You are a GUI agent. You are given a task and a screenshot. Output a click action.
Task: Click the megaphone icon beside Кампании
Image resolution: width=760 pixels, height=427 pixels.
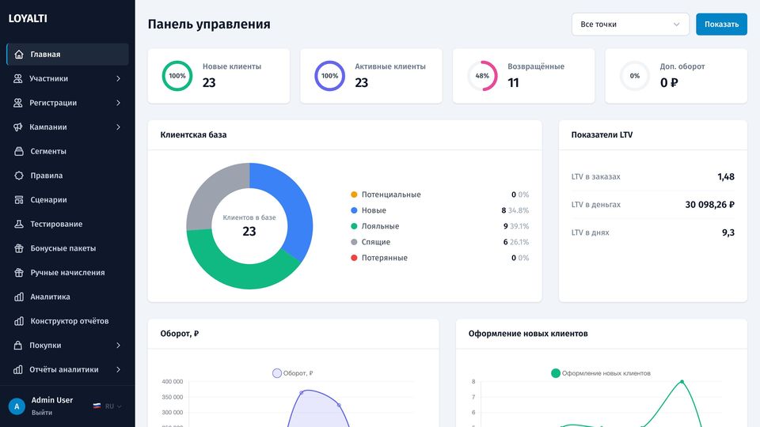click(x=18, y=127)
